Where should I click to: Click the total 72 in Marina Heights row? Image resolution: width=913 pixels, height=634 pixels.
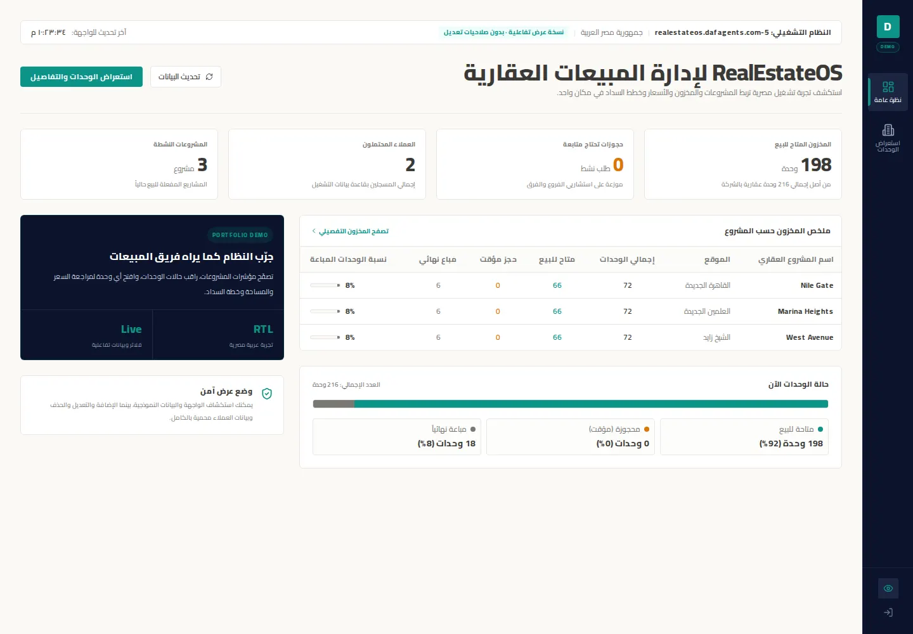point(628,311)
